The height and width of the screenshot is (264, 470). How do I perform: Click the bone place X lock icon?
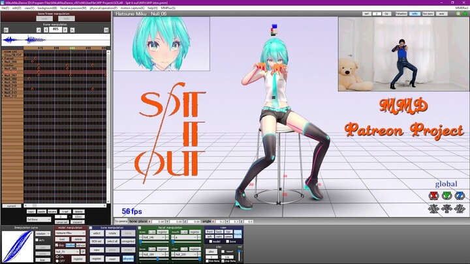[149, 222]
